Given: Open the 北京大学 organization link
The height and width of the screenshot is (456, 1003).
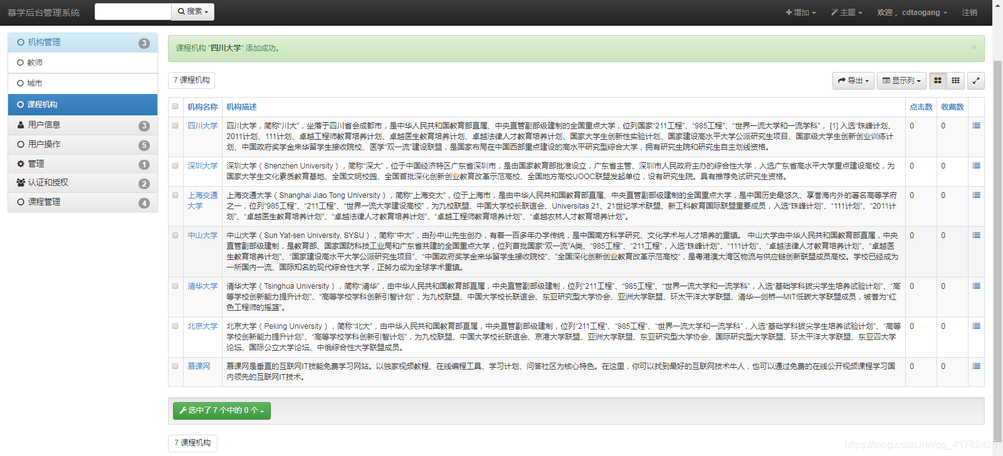Looking at the screenshot, I should click(202, 326).
